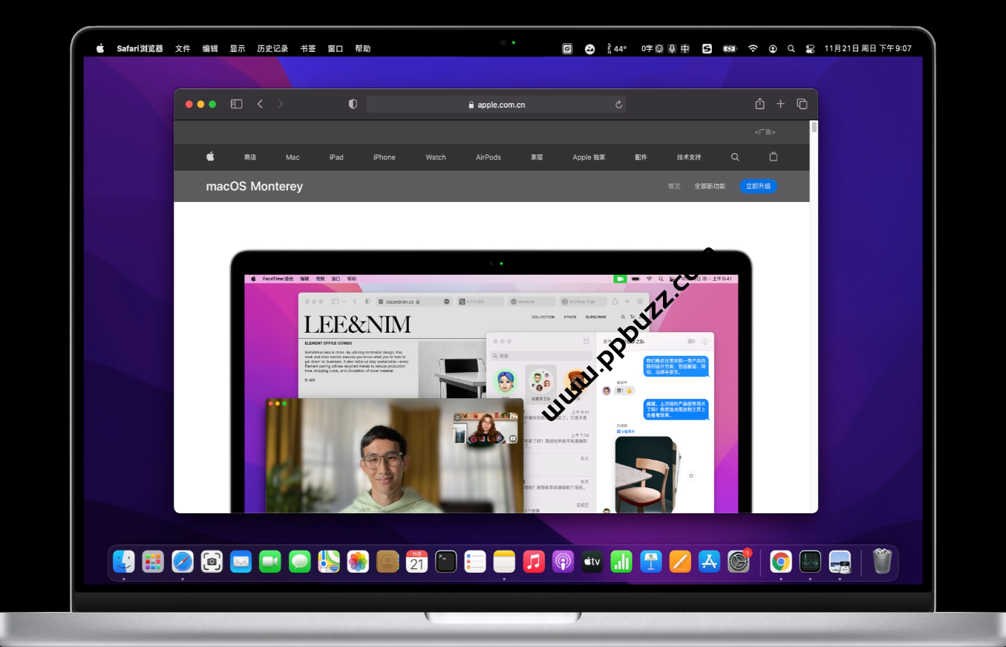Toggle the microphone input in the menu bar
The height and width of the screenshot is (647, 1006).
click(x=672, y=48)
